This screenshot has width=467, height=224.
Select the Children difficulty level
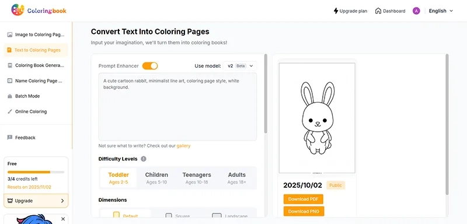click(156, 178)
